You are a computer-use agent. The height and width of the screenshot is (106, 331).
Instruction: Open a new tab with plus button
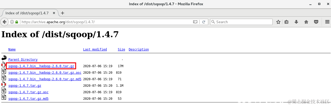tap(62, 13)
